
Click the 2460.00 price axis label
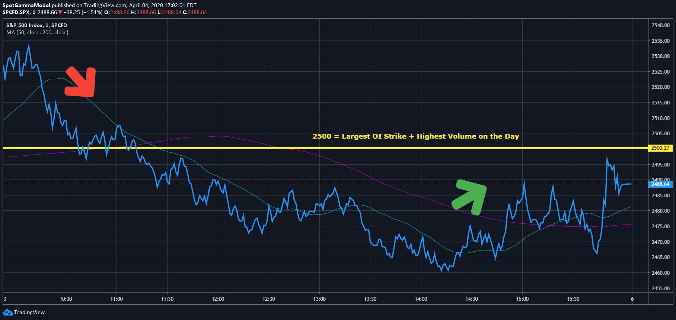coord(661,273)
